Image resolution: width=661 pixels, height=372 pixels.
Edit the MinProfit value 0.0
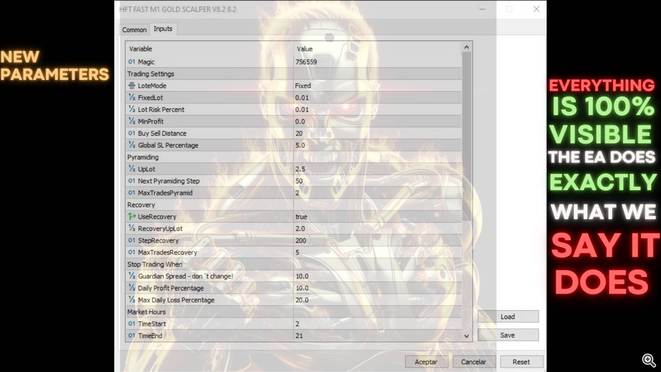(x=378, y=121)
